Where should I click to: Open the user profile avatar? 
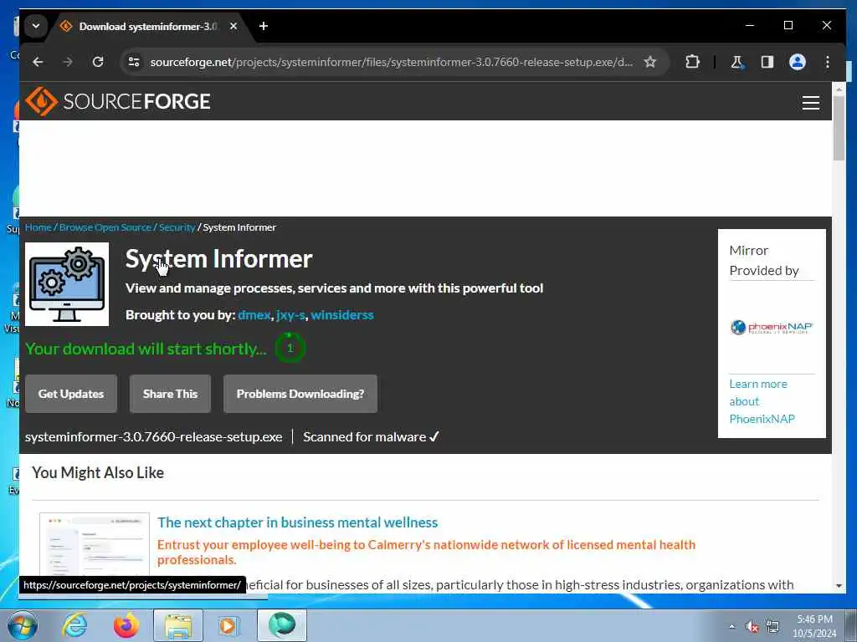point(798,62)
